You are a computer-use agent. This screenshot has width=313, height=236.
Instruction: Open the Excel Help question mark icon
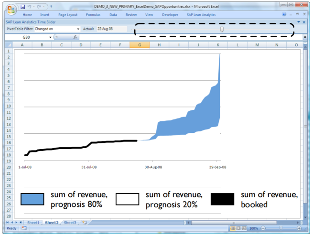coord(284,14)
